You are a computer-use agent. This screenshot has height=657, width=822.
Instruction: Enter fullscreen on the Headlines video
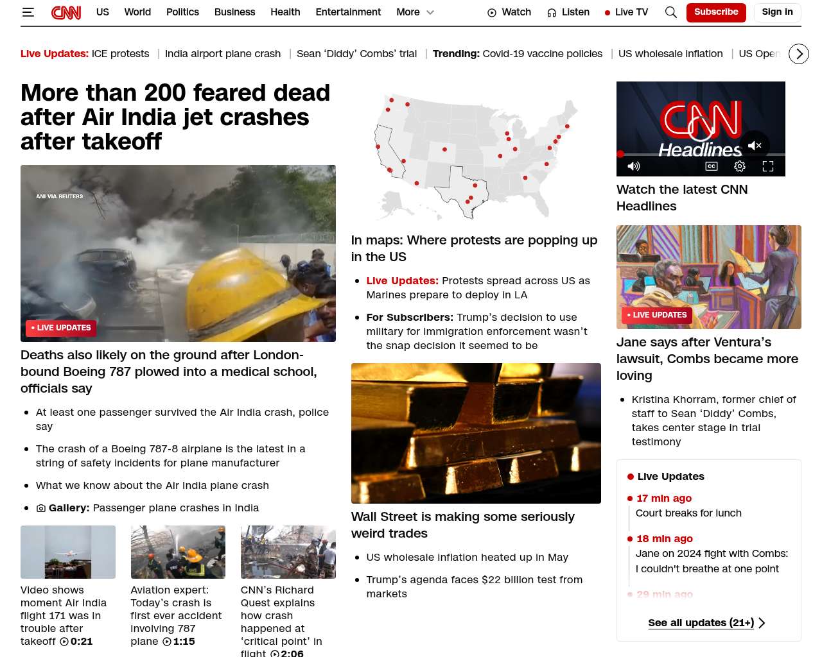coord(768,166)
